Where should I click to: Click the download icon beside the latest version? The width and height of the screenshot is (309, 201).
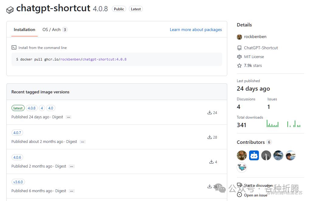click(210, 112)
